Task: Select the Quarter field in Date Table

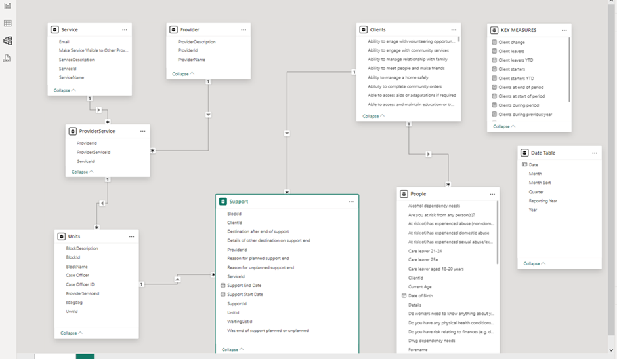Action: click(536, 192)
